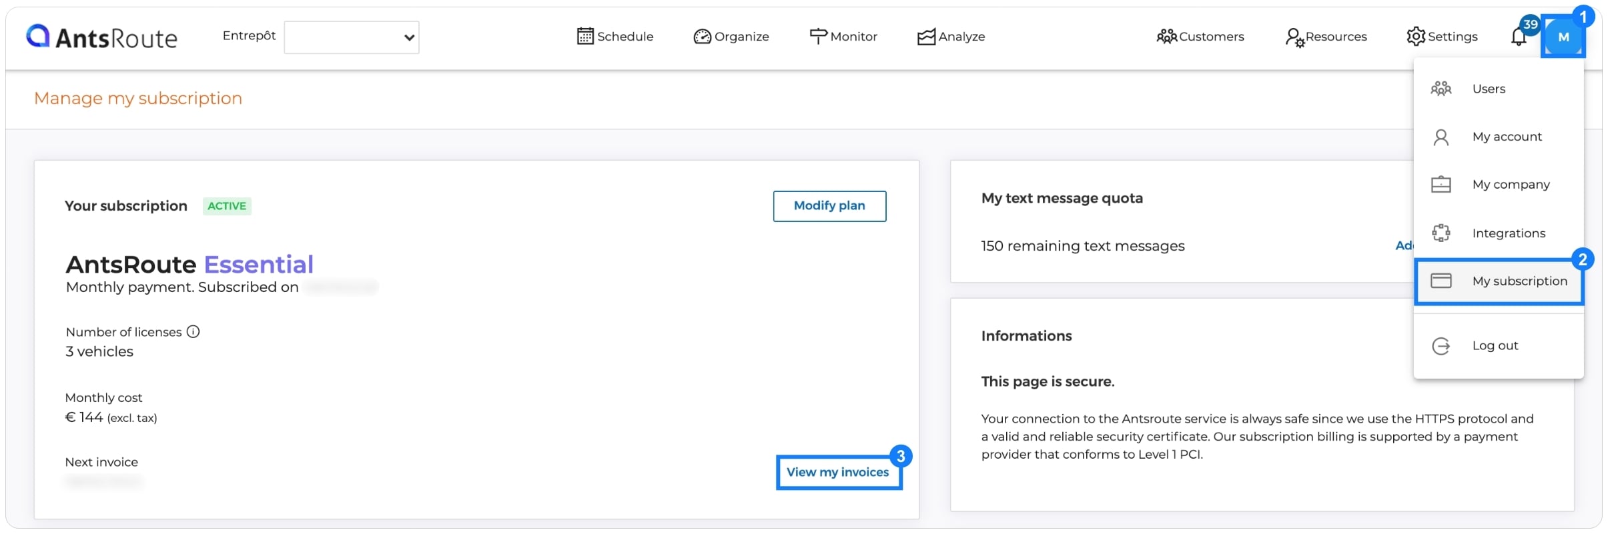Click the Settings gear icon
1608x536 pixels.
coord(1415,37)
